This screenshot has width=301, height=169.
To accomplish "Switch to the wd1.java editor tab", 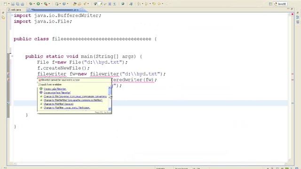I will point(15,9).
